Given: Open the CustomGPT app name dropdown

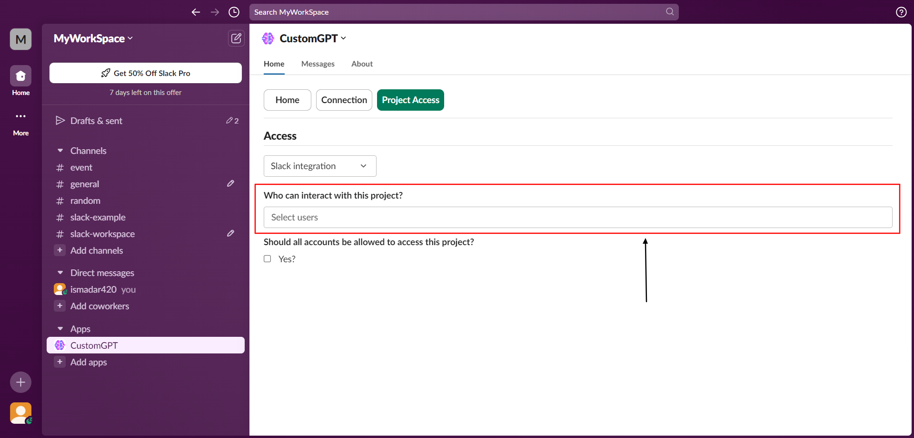Looking at the screenshot, I should [313, 38].
